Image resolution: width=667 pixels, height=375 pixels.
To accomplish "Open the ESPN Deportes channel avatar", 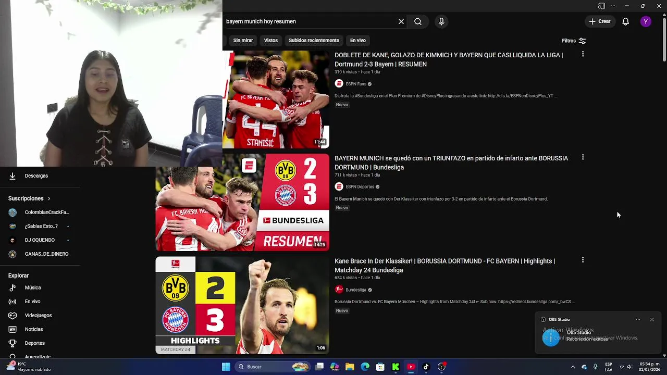I will pyautogui.click(x=339, y=186).
